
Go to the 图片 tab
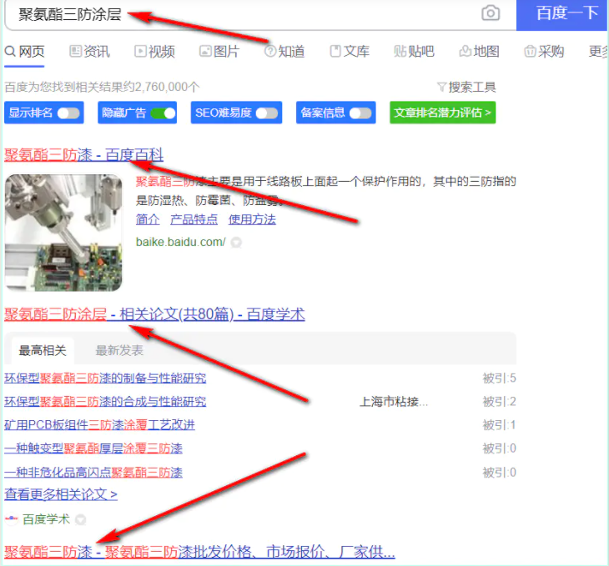click(x=219, y=51)
